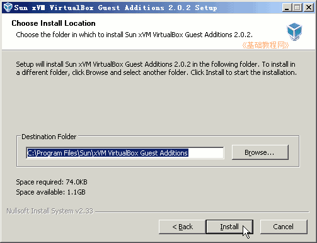317x243 pixels.
Task: Click 'Space required: 74.0KB' text
Action: (52, 182)
